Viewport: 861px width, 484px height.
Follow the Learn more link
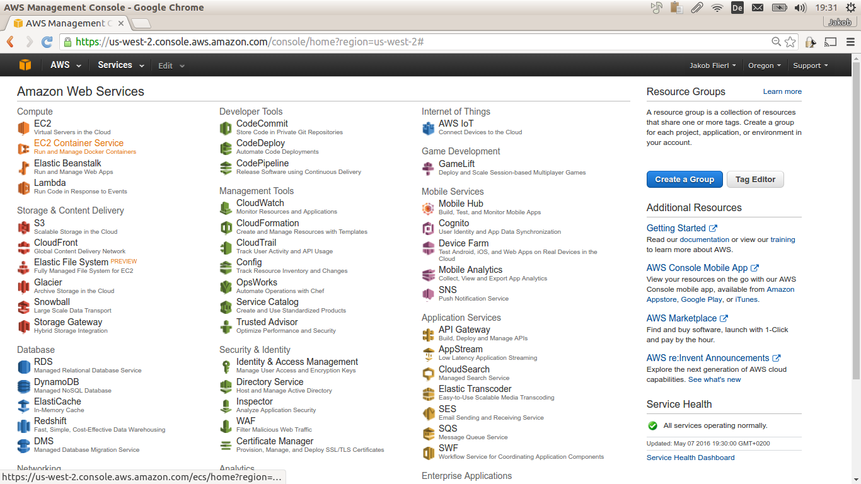click(782, 91)
